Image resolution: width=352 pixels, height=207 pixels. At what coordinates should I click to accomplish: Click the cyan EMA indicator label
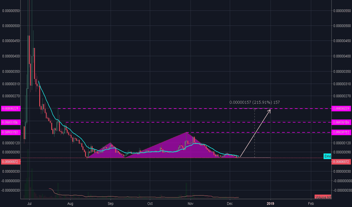click(327, 156)
